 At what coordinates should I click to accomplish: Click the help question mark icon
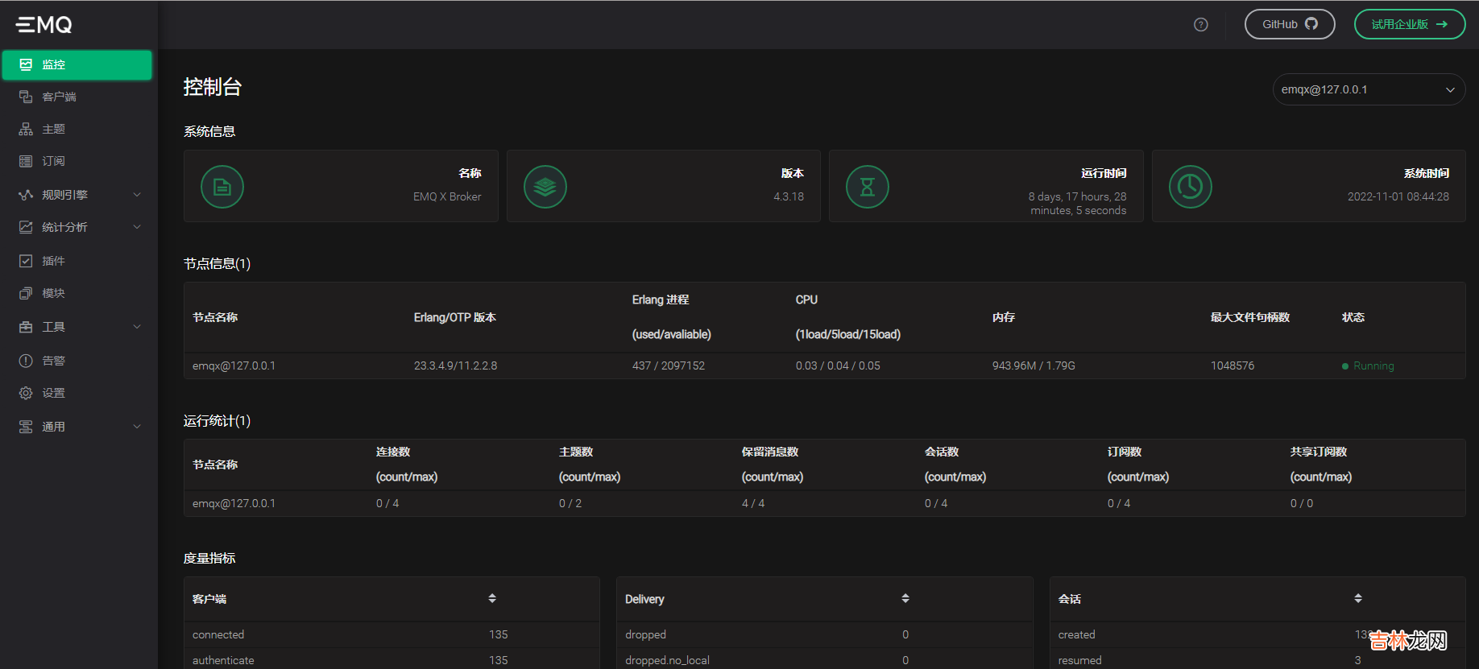point(1200,25)
